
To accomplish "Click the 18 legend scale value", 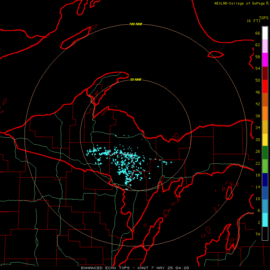I will click(258, 175).
